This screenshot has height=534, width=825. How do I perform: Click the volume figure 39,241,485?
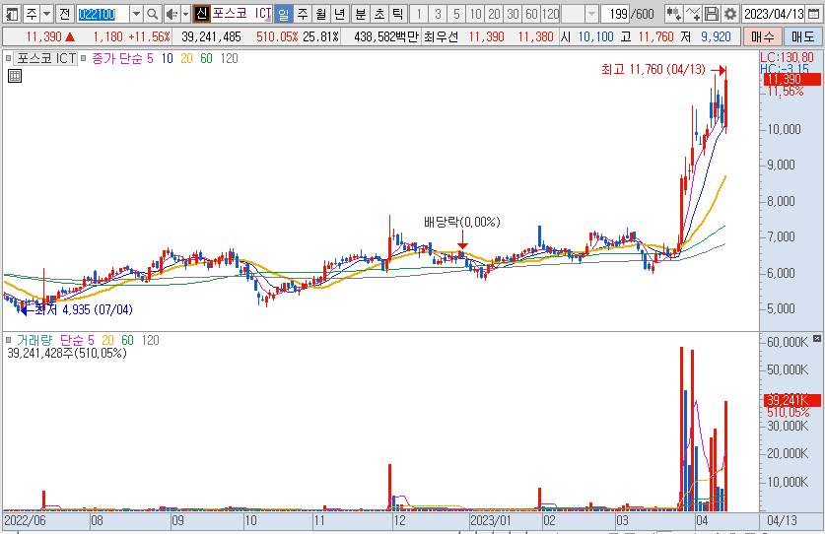tap(211, 36)
